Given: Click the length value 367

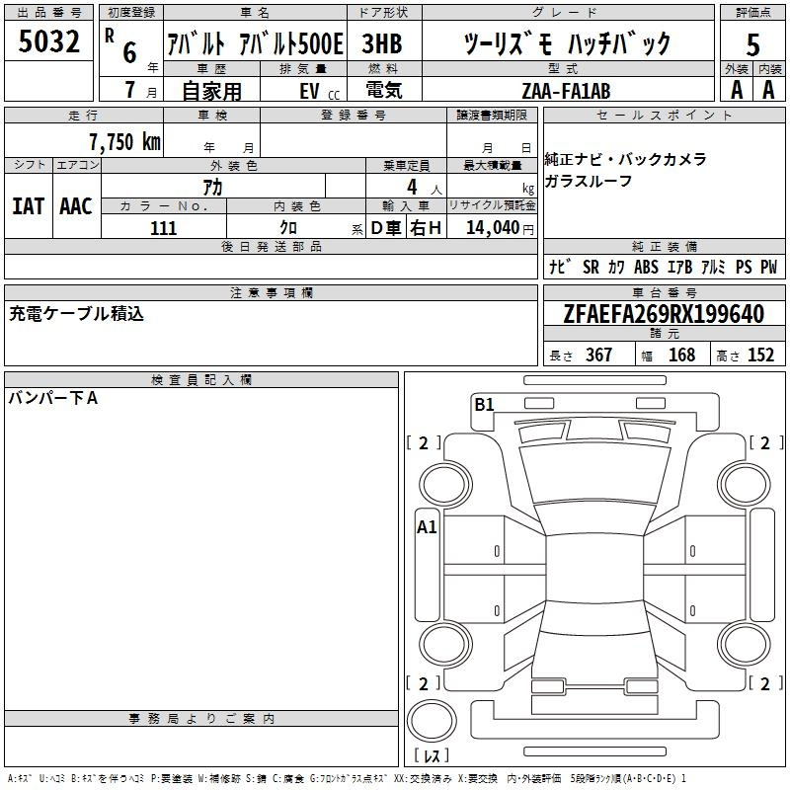Looking at the screenshot, I should pyautogui.click(x=598, y=355).
